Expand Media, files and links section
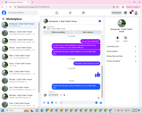The image size is (142, 113). [x=122, y=56]
